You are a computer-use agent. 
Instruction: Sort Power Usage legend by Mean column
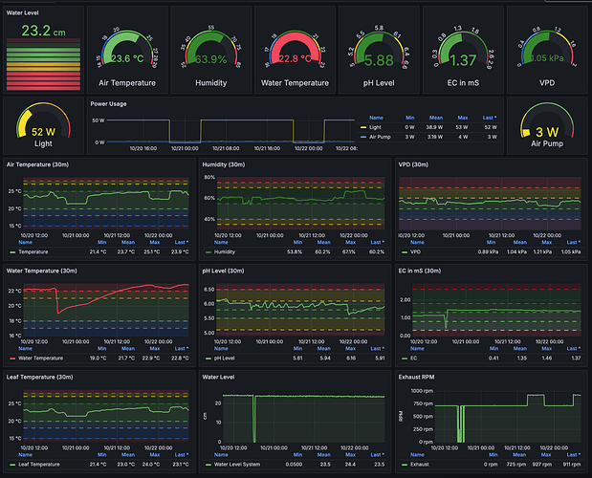(x=434, y=118)
